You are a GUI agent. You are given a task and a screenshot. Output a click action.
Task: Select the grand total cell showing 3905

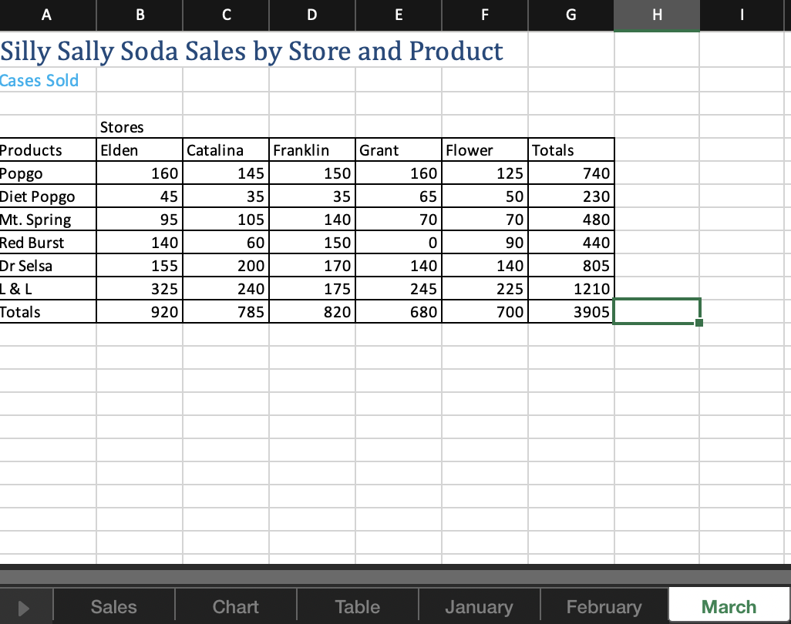[571, 311]
